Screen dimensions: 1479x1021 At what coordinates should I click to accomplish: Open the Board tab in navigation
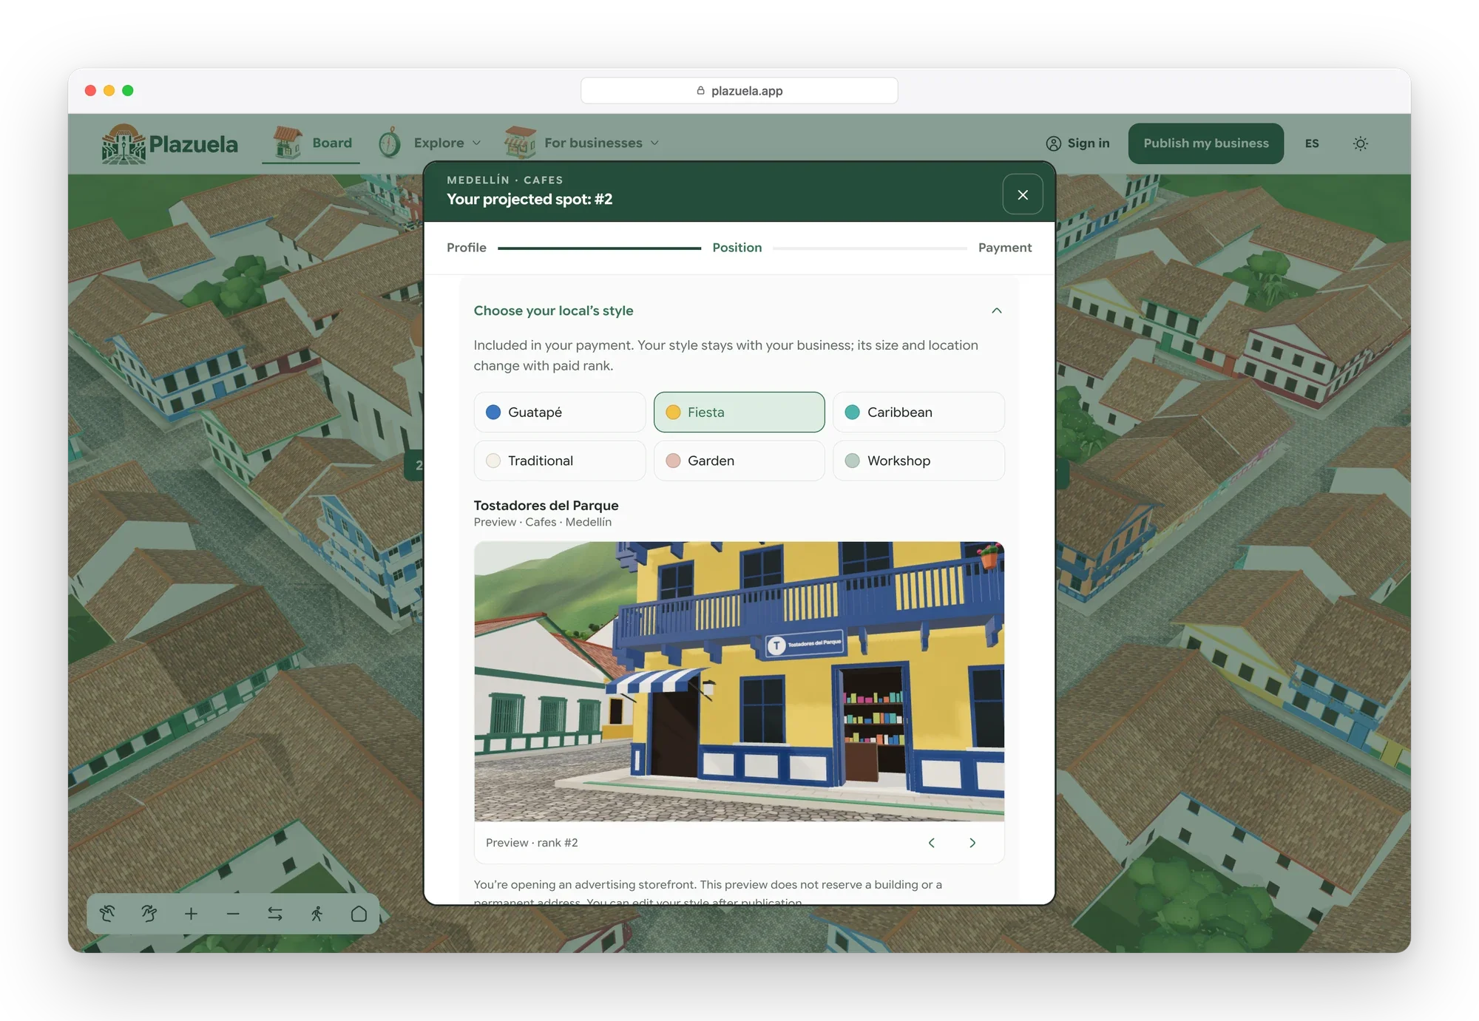pyautogui.click(x=311, y=143)
